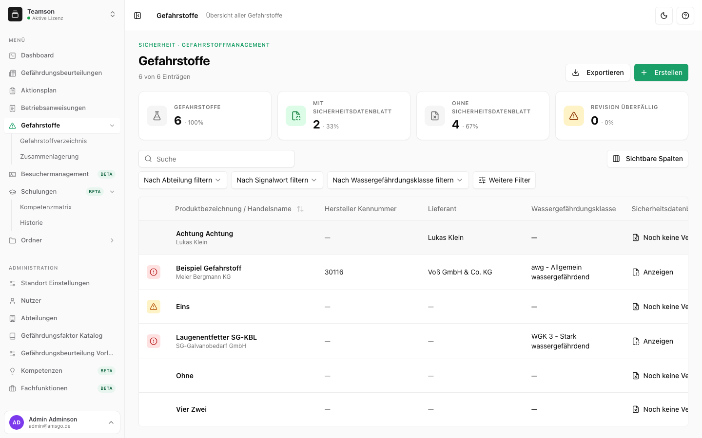Click the Exportieren button
This screenshot has height=438, width=702.
598,73
